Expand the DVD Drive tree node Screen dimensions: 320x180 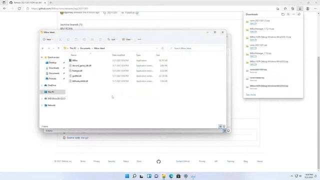pyautogui.click(x=42, y=98)
